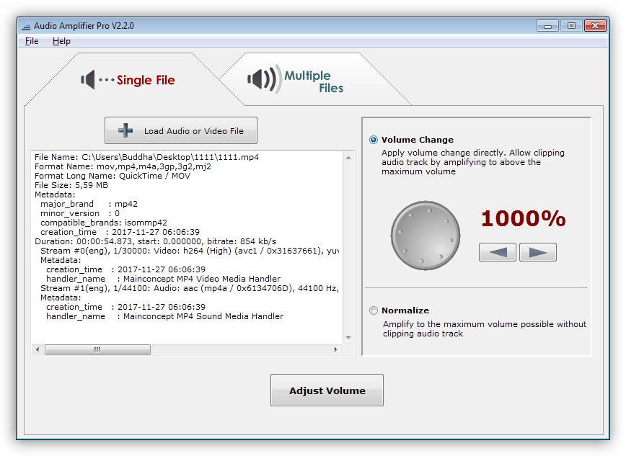Click the horizontal scrollbar left arrow
626x456 pixels.
(x=38, y=349)
